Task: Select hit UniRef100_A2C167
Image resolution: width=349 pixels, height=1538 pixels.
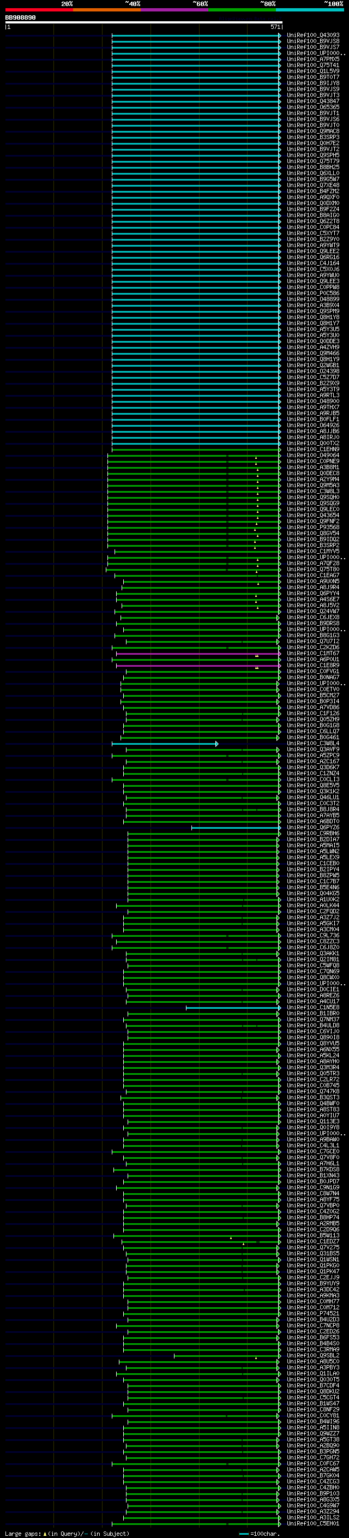Action: [313, 761]
